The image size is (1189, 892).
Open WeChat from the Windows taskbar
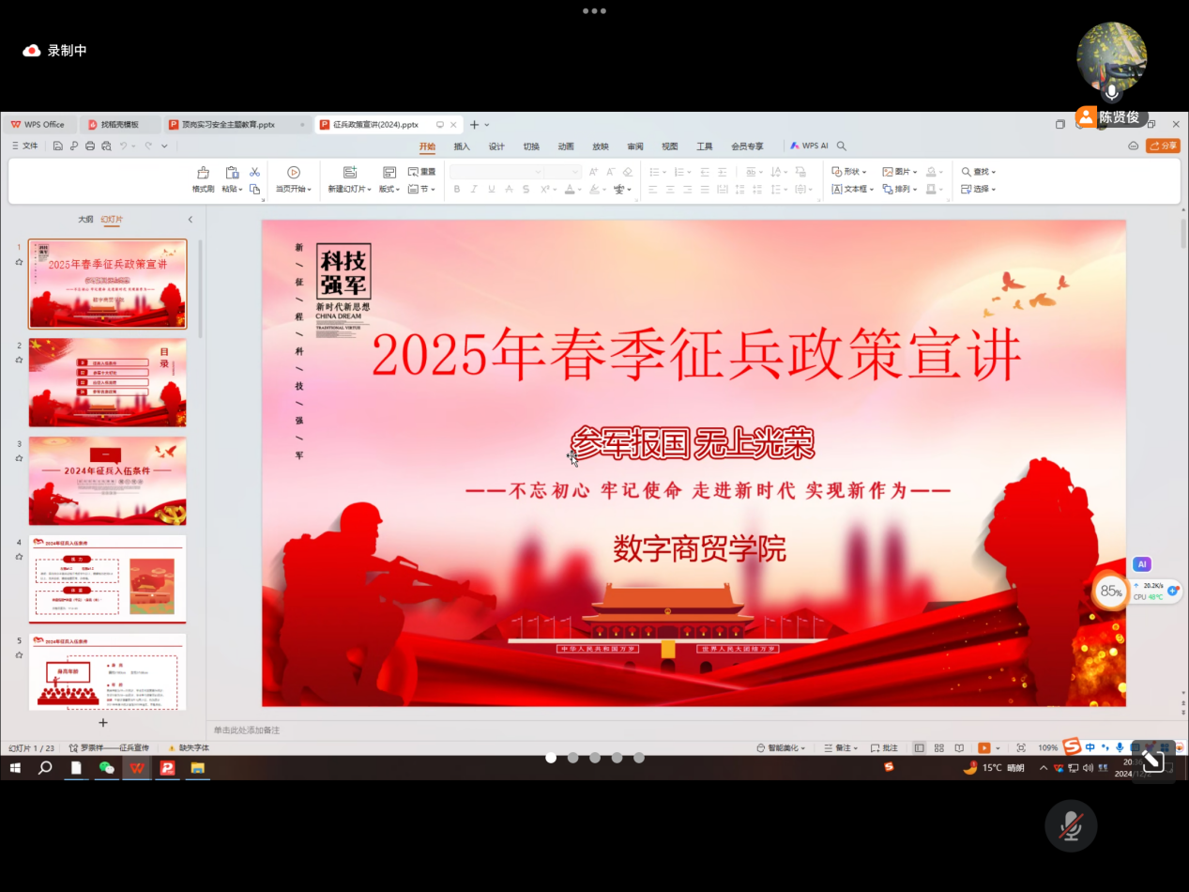(x=106, y=768)
